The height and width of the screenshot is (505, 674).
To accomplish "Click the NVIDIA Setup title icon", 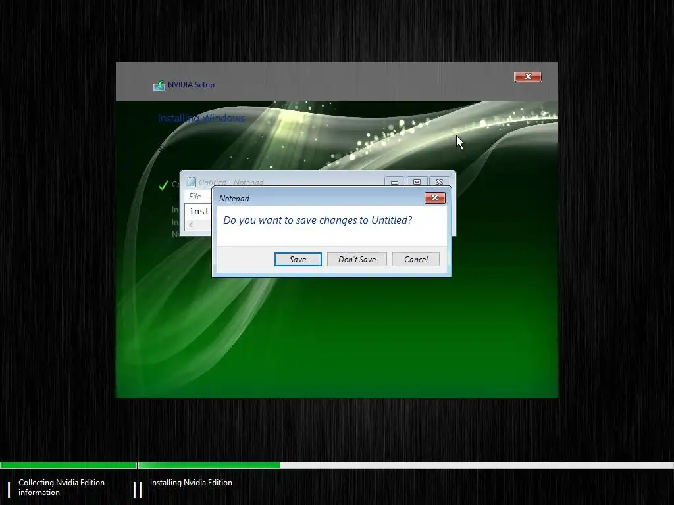I will (159, 85).
